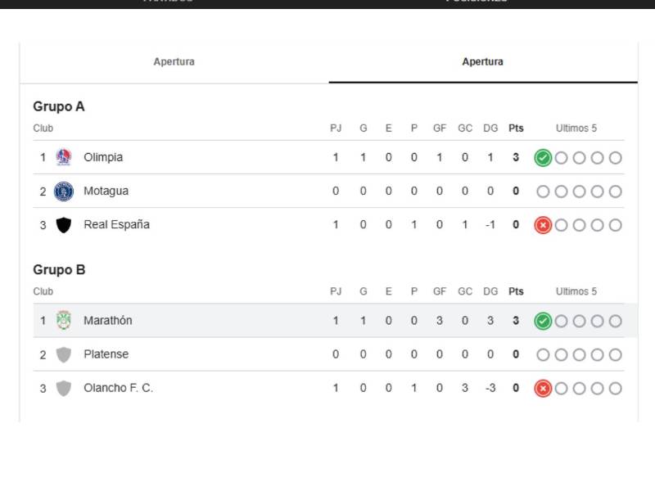Open the active Apertura tab
Viewport: 655px width, 491px height.
tap(483, 61)
